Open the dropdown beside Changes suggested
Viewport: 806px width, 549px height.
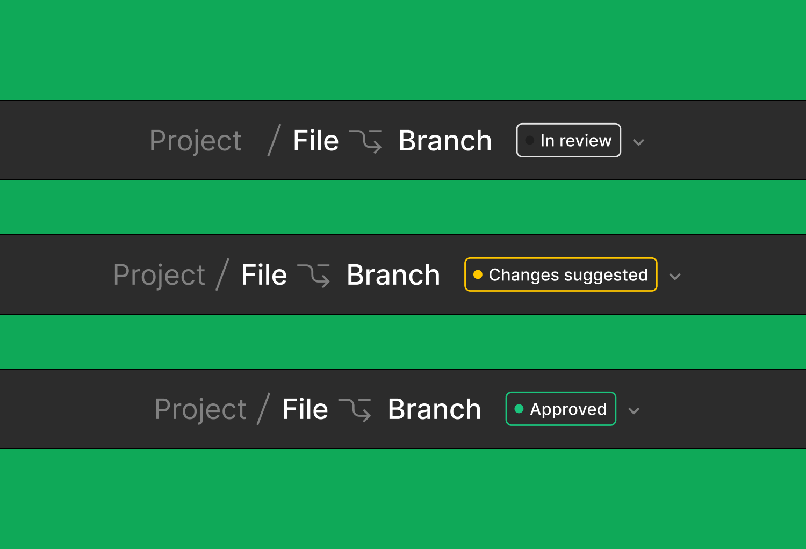coord(675,276)
